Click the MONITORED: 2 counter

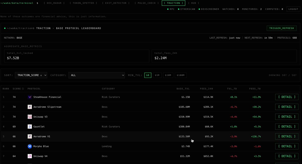(252, 9)
